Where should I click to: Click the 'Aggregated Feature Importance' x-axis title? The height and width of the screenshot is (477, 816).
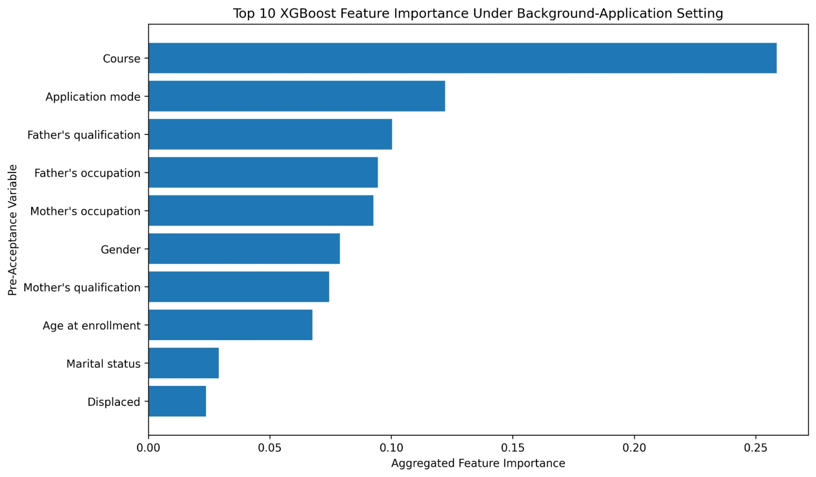(478, 463)
